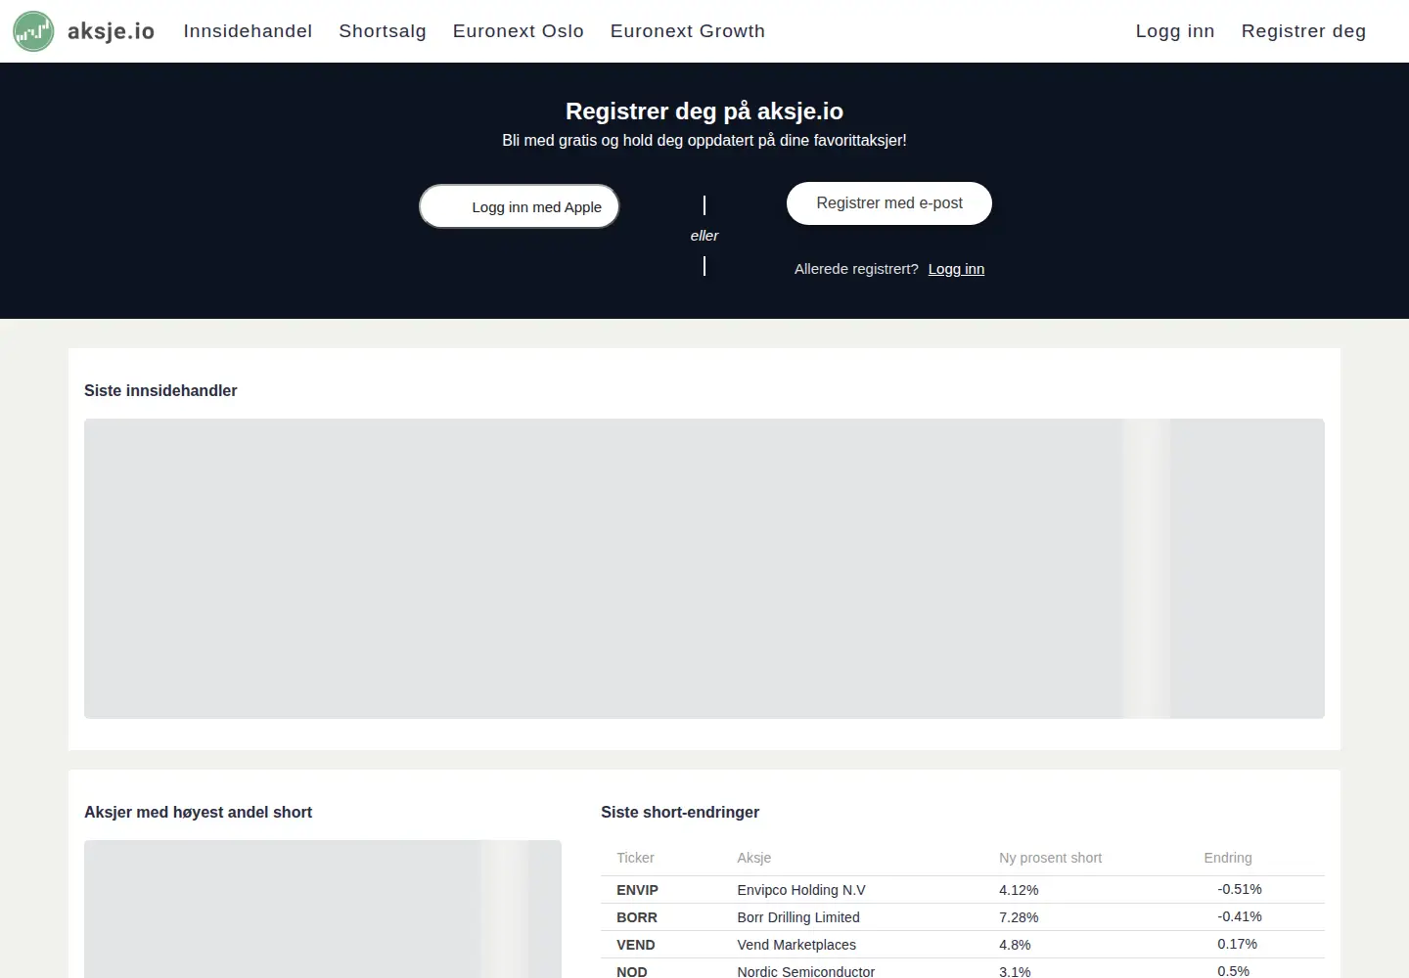Click the Aksje column header
This screenshot has height=978, width=1409.
754,858
